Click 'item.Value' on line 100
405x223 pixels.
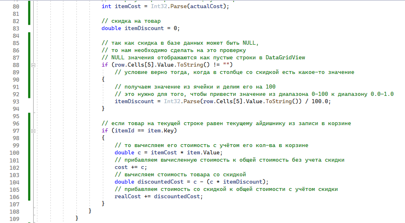[203, 153]
